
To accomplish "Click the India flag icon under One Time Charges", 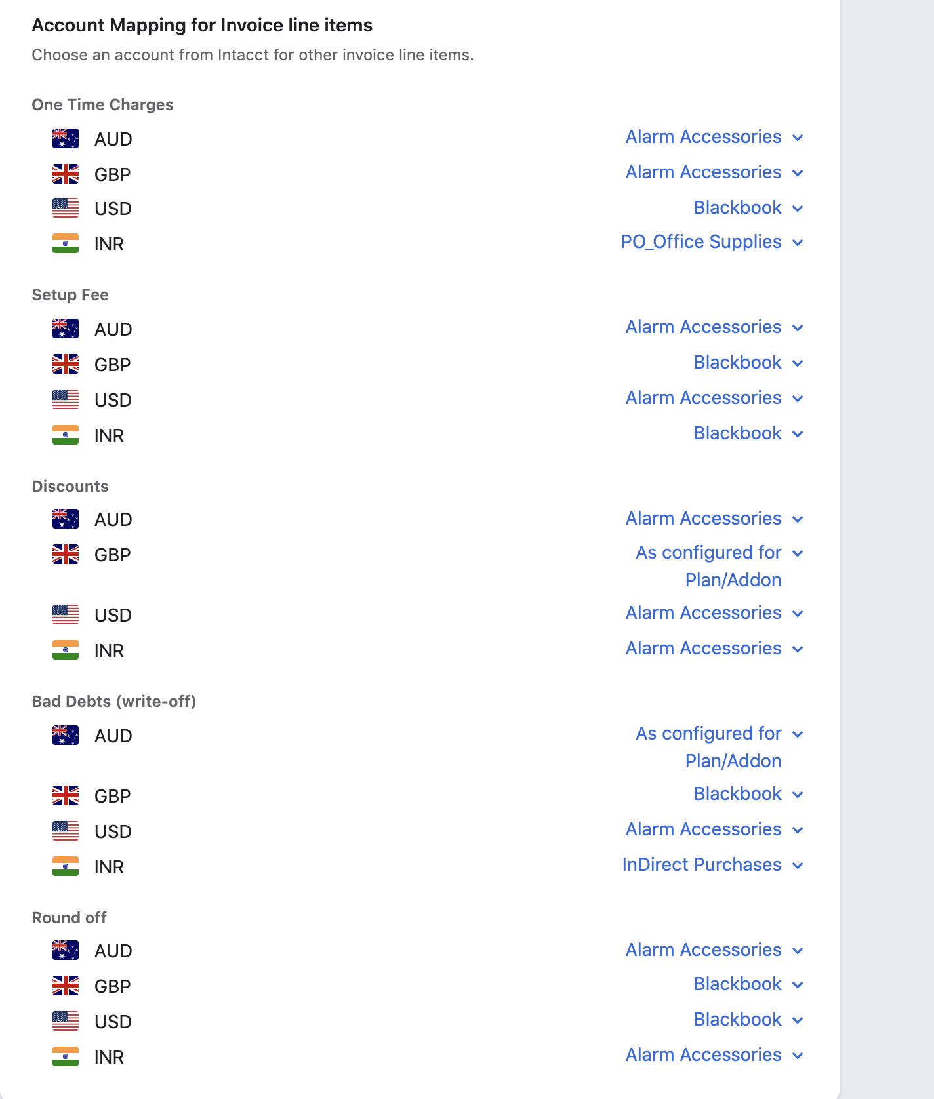I will click(66, 243).
